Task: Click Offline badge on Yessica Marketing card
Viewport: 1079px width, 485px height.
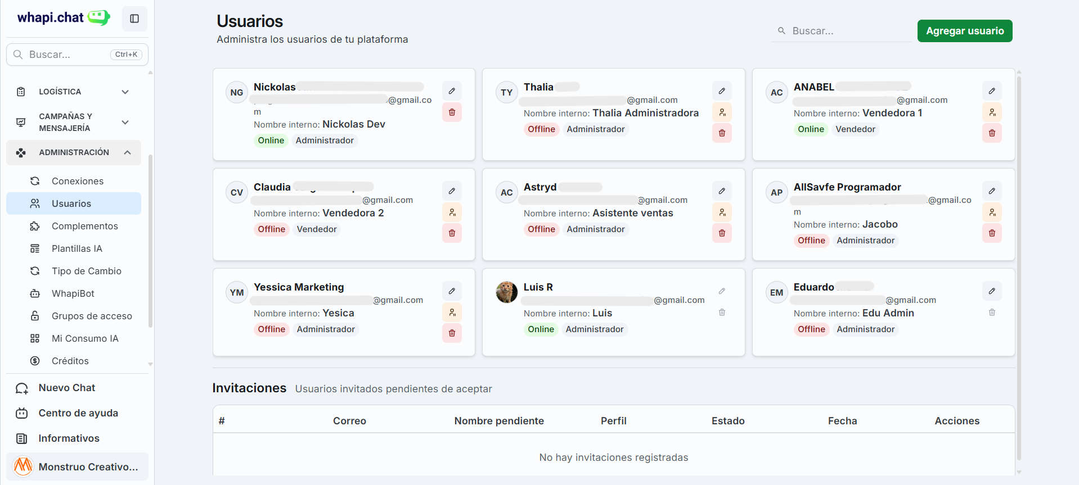Action: point(271,329)
